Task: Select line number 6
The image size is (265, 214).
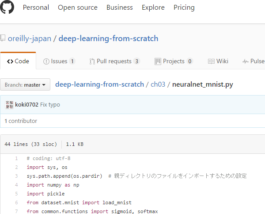Action: (x=16, y=203)
